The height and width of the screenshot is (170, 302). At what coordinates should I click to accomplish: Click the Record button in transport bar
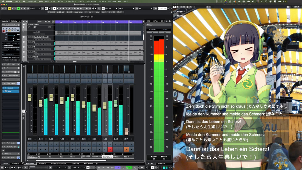click(x=135, y=168)
